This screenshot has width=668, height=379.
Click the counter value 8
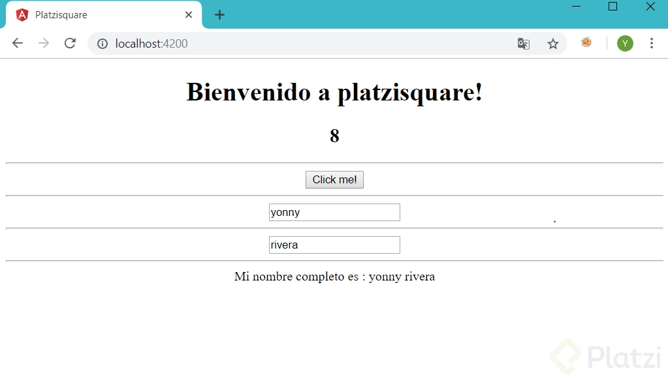coord(334,136)
